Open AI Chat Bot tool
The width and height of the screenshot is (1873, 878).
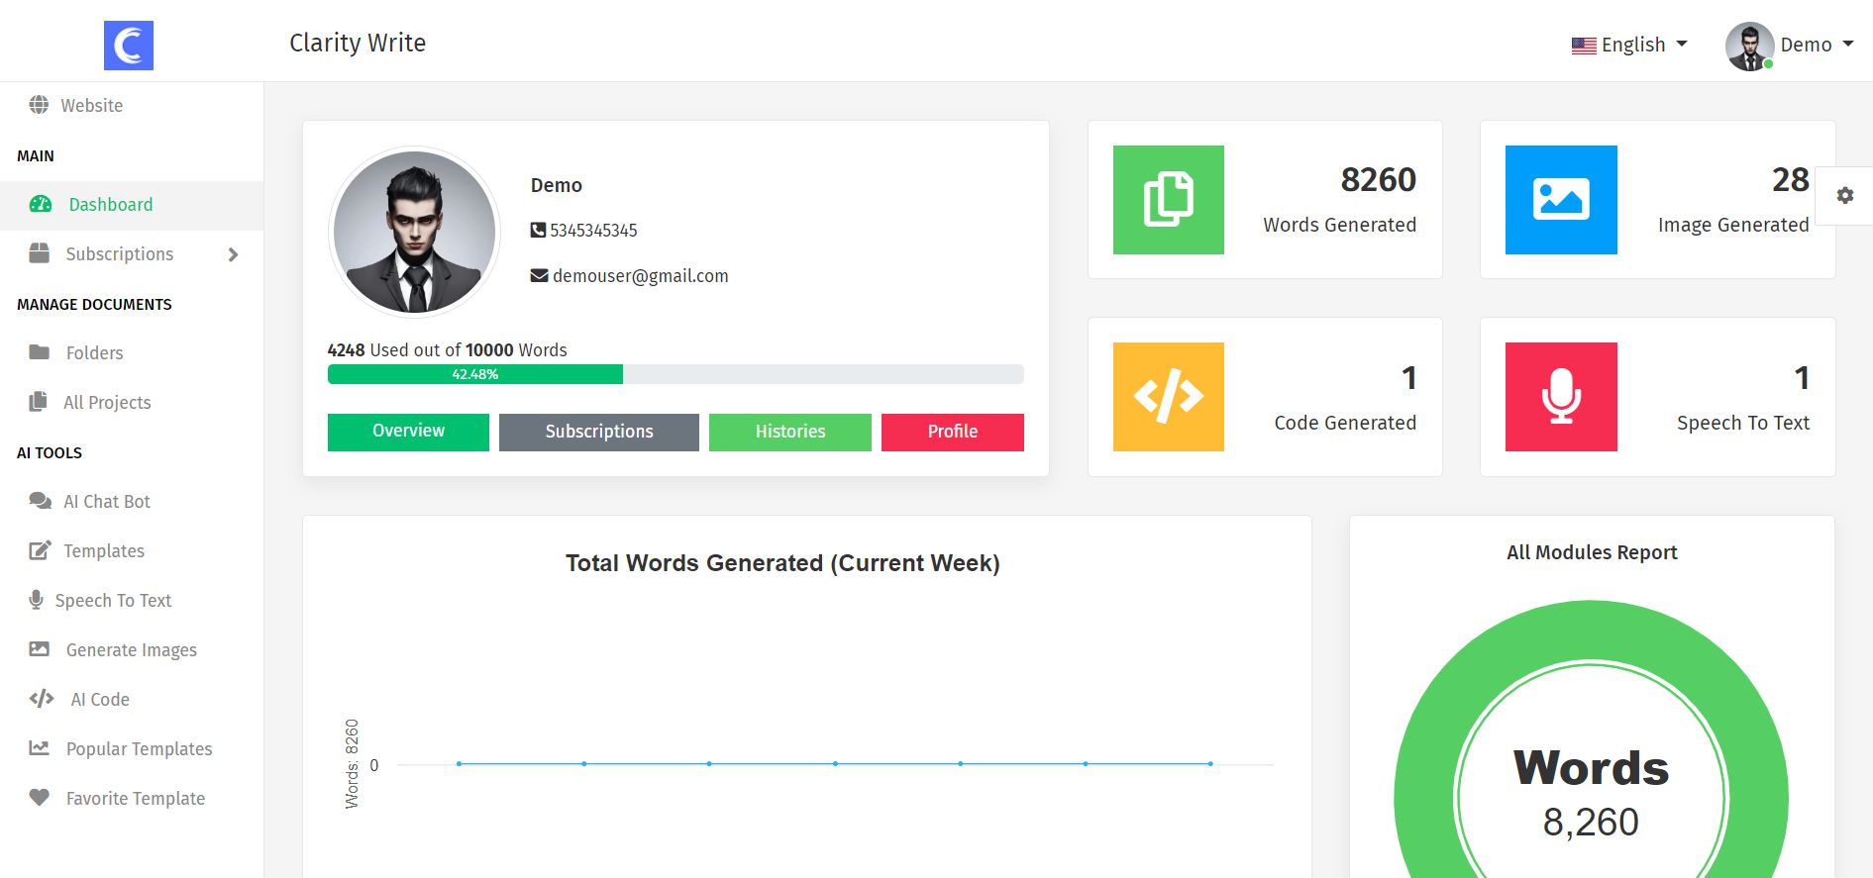132,502
